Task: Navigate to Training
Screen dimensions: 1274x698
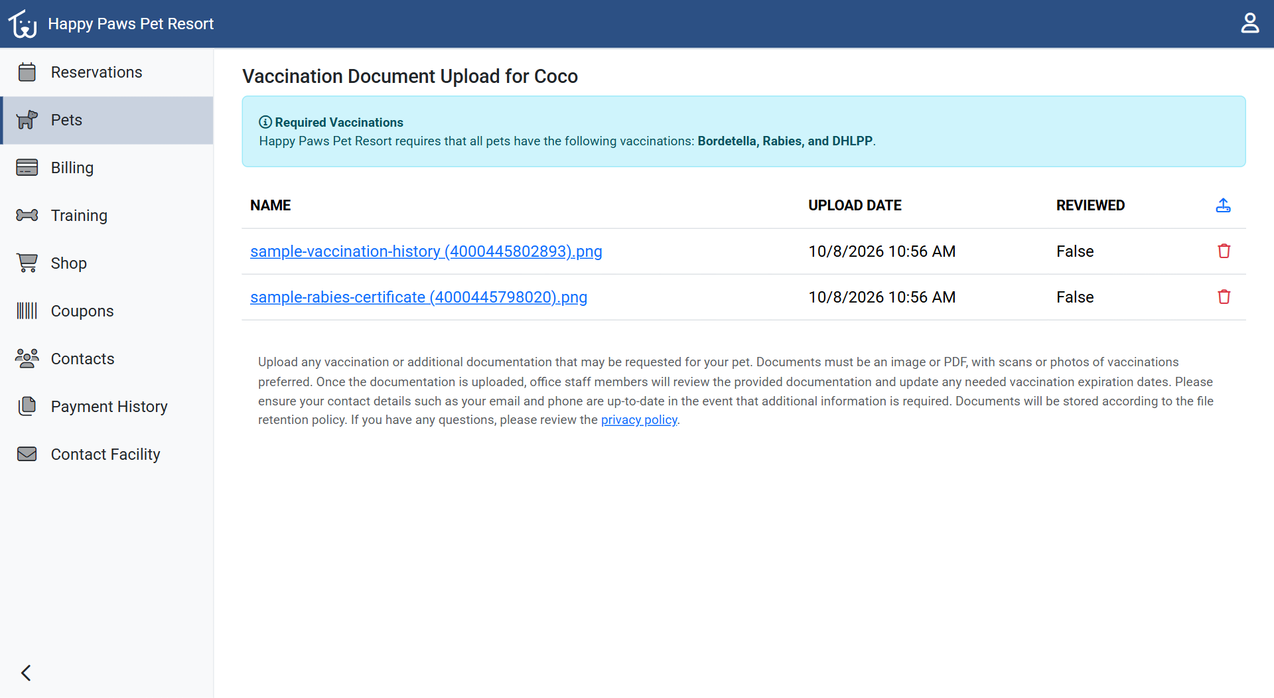Action: click(107, 216)
